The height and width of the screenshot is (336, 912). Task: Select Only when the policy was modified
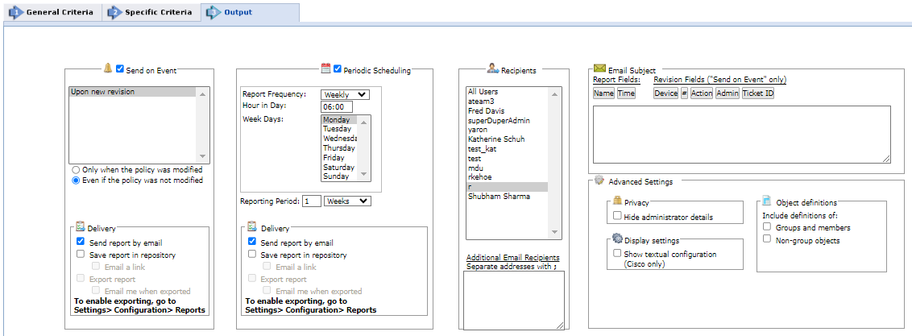coord(77,170)
